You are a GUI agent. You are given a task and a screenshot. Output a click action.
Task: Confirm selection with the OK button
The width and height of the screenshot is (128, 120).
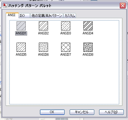point(52,112)
